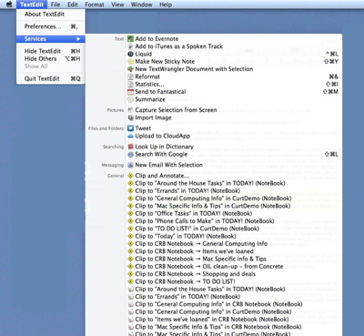
Task: Click yellow icon beside Clip to "Today" in TODAY!
Action: tap(130, 236)
